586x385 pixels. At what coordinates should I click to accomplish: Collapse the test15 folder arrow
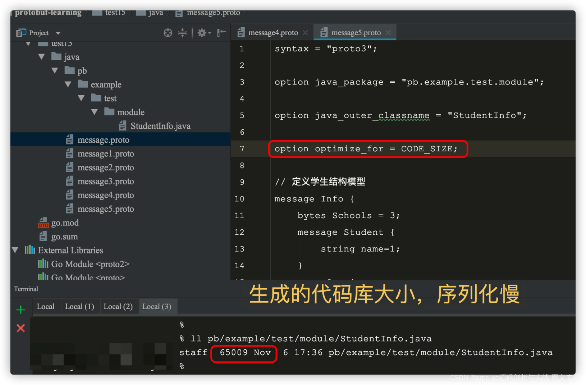pos(28,44)
